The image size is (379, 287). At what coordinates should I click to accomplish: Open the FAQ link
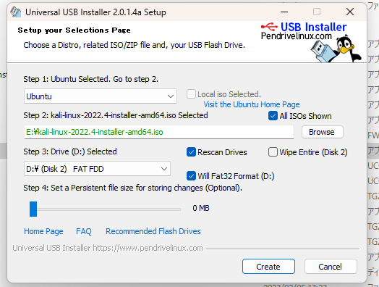pos(84,231)
